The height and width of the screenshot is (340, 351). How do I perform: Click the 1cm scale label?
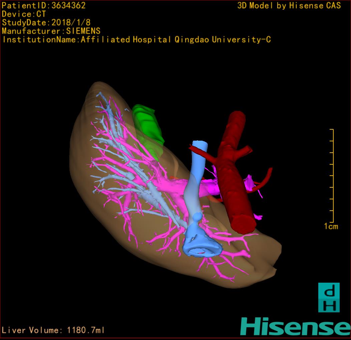pos(331,227)
